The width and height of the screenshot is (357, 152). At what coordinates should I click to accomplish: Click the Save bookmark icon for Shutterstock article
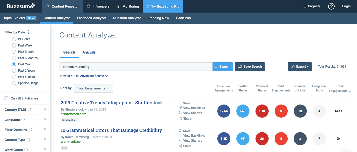(x=180, y=103)
